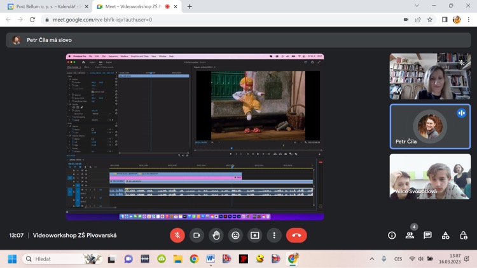Leave the call with the red hang-up button

[x=296, y=235]
